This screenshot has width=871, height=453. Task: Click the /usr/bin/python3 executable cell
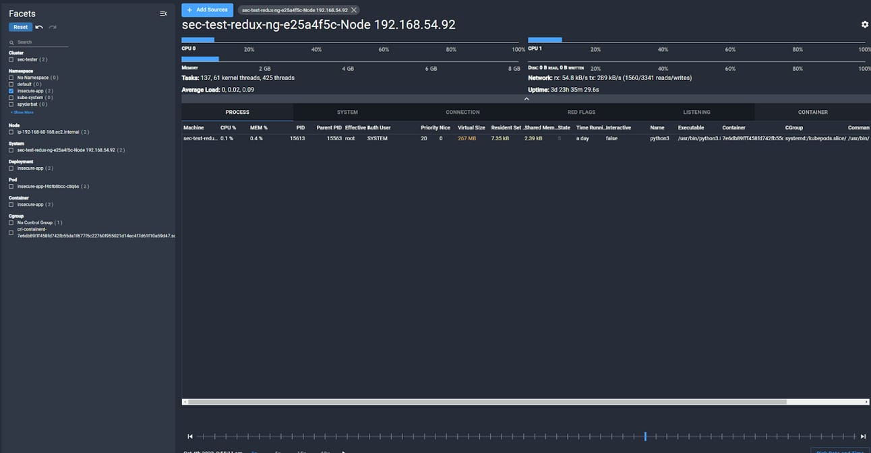(699, 138)
